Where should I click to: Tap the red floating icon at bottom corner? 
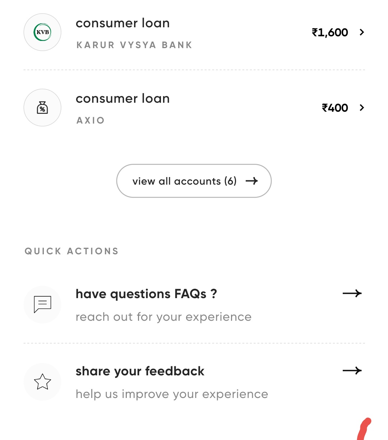(364, 429)
